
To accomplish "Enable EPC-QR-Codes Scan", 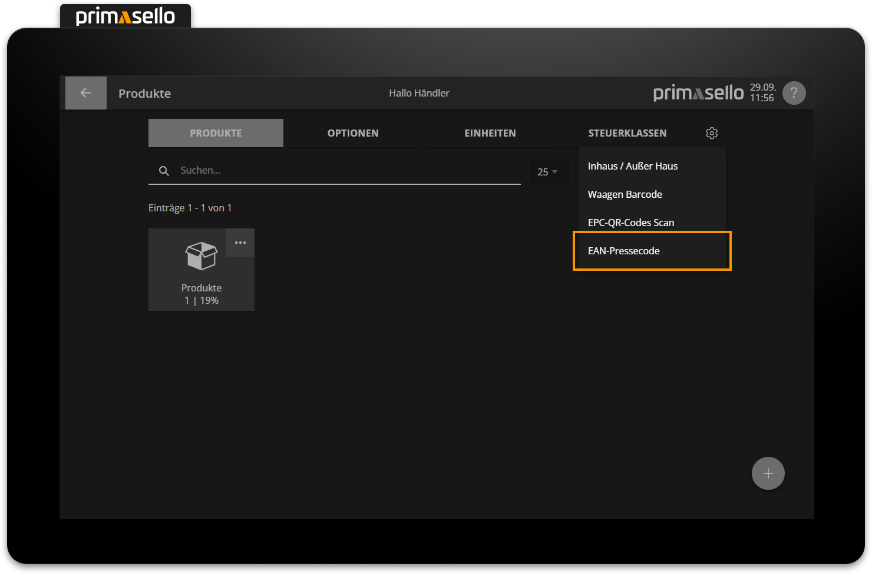I will point(631,223).
